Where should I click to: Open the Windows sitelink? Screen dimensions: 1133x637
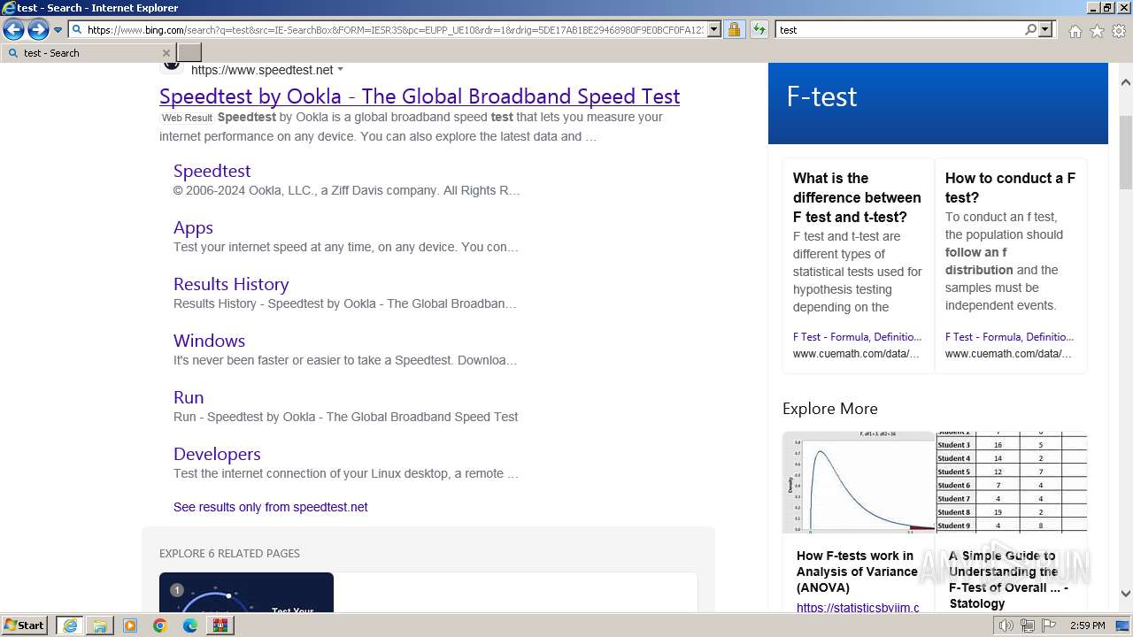[209, 341]
